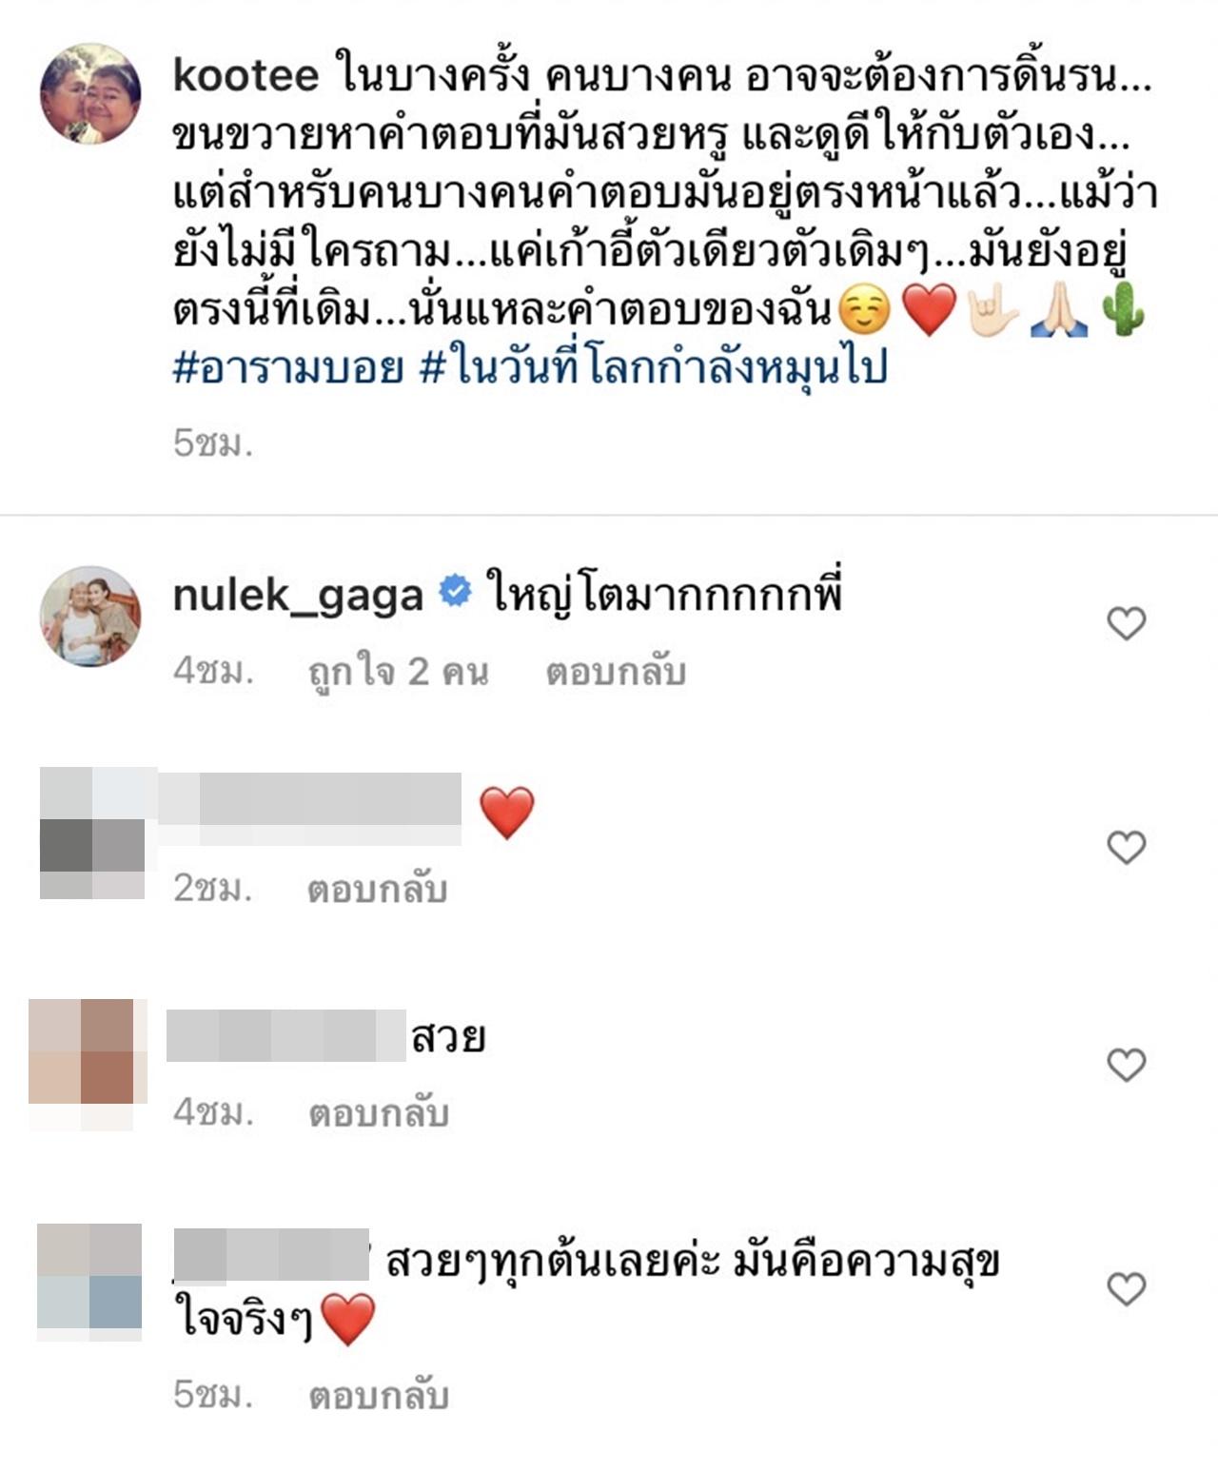The image size is (1218, 1471).
Task: View ถูกใจ 2 คน likes list
Action: click(x=398, y=672)
